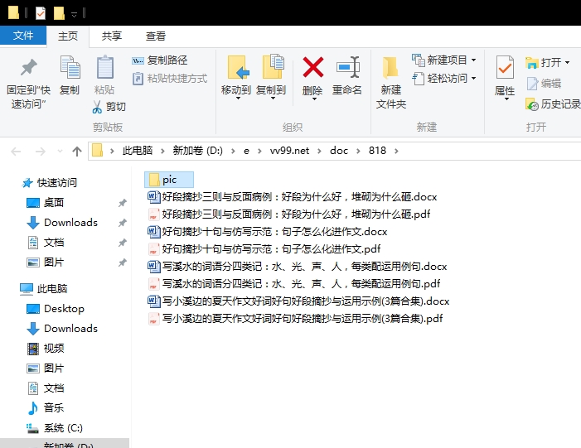Expand the Move to (移动到) dropdown
This screenshot has width=581, height=448.
coord(238,99)
